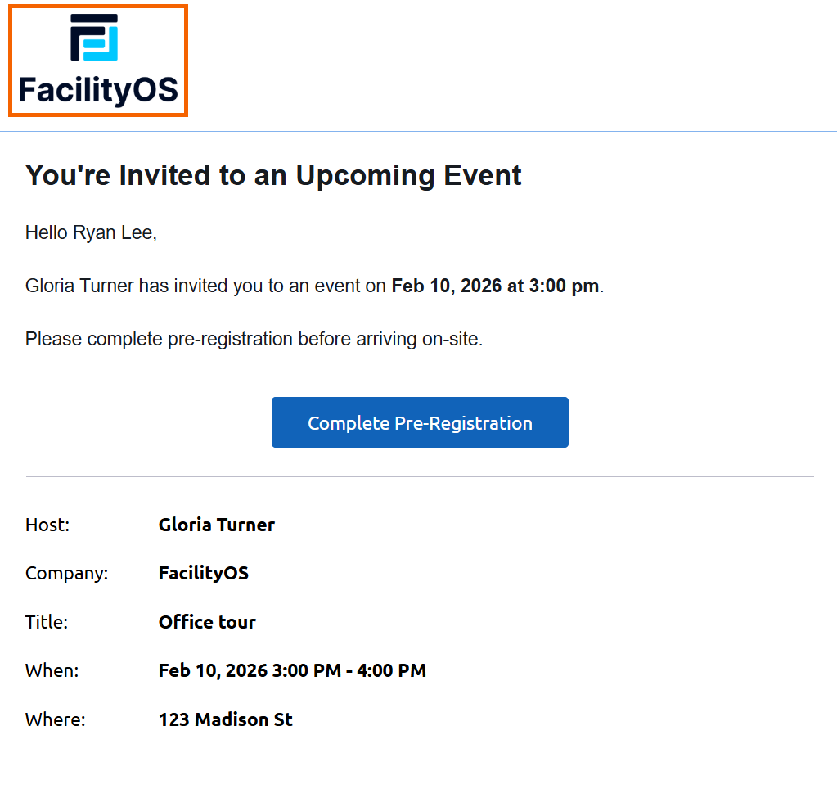The height and width of the screenshot is (789, 837).
Task: Select the heading You're Invited to an Upcoming Event
Action: click(x=272, y=174)
